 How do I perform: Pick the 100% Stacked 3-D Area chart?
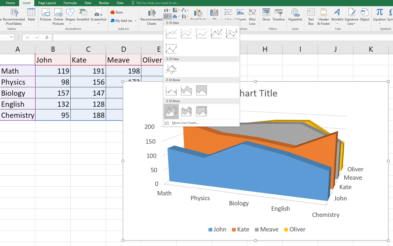[201, 112]
